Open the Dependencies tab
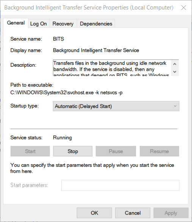This screenshot has width=192, height=222. coord(96,24)
